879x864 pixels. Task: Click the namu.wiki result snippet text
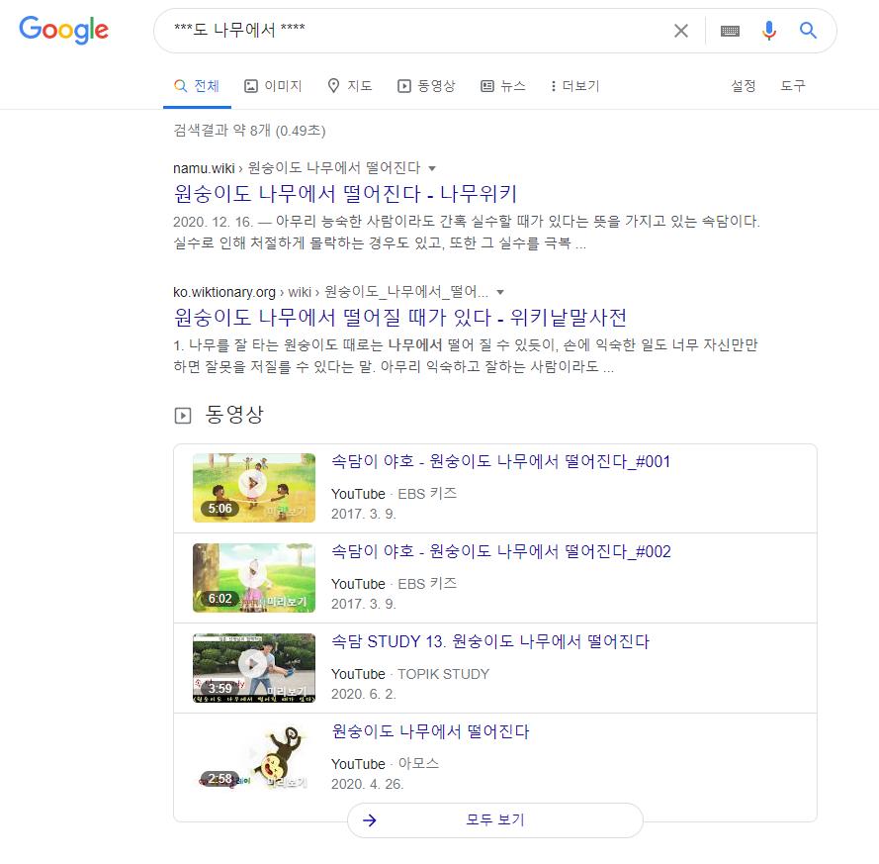click(x=467, y=233)
